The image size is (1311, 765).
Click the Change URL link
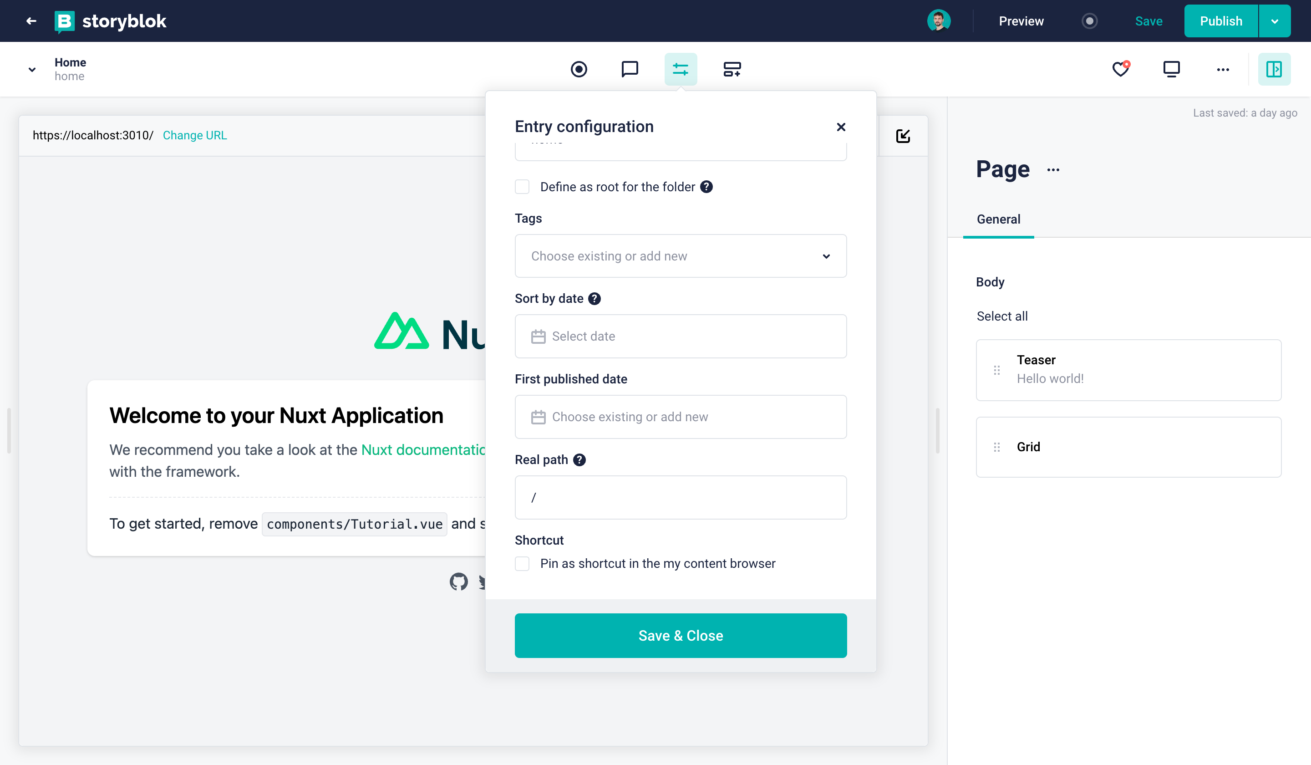[x=194, y=135]
